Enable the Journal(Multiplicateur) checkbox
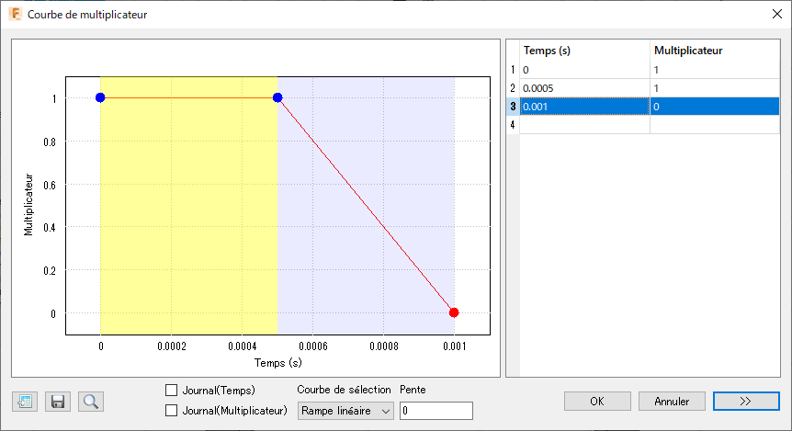Image resolution: width=792 pixels, height=431 pixels. tap(171, 410)
